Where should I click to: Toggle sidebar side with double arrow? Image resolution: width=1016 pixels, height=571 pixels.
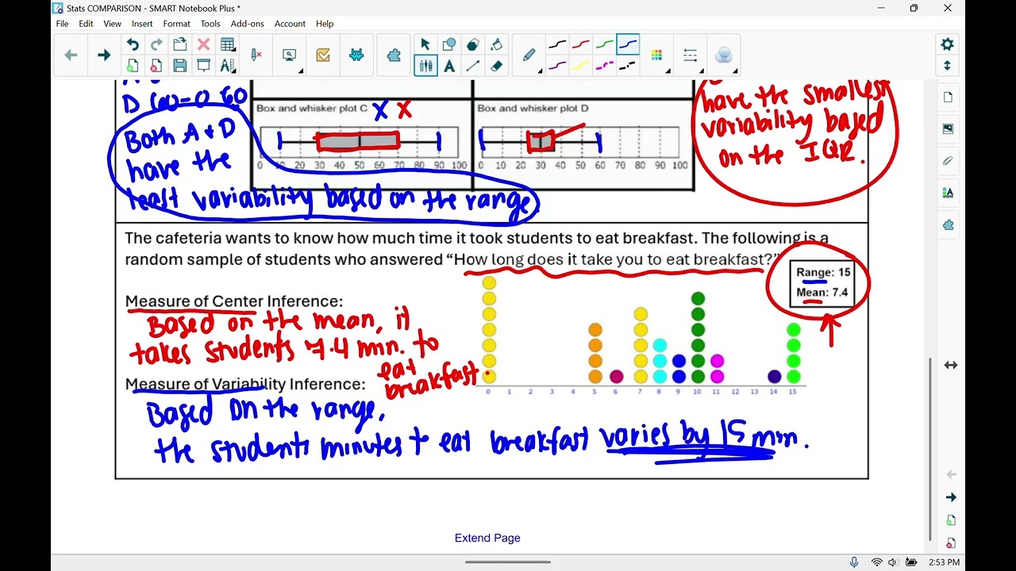[950, 365]
